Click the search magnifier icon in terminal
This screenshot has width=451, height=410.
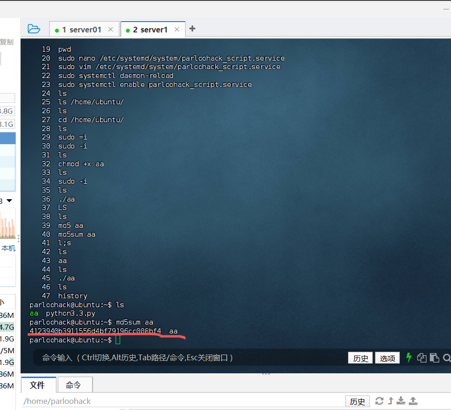coord(446,358)
